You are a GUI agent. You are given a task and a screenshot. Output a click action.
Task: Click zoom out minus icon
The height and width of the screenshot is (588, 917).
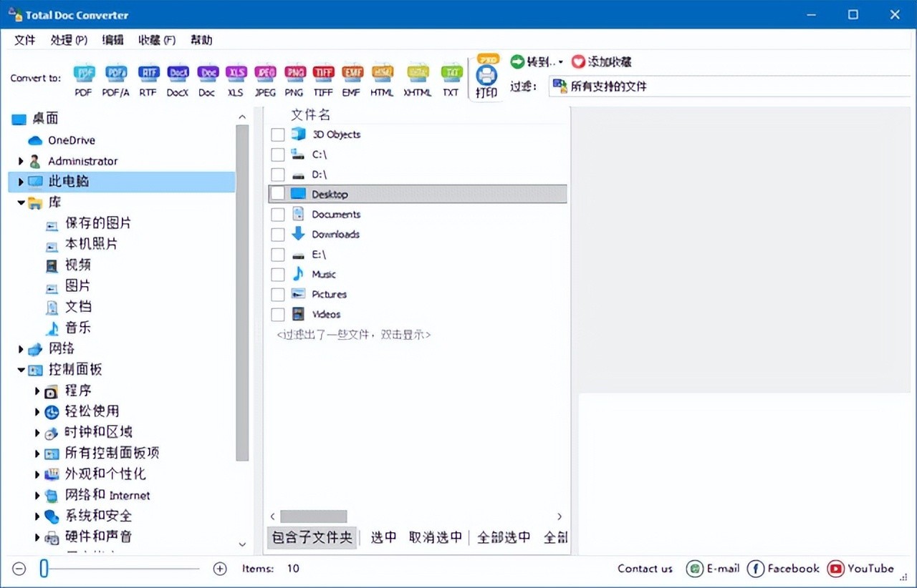(x=19, y=569)
